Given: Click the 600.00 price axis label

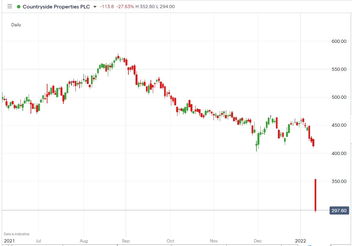Looking at the screenshot, I should (339, 41).
